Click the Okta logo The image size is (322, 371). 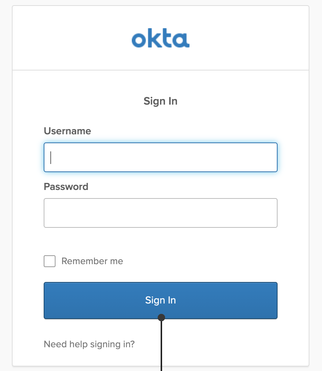(x=161, y=39)
